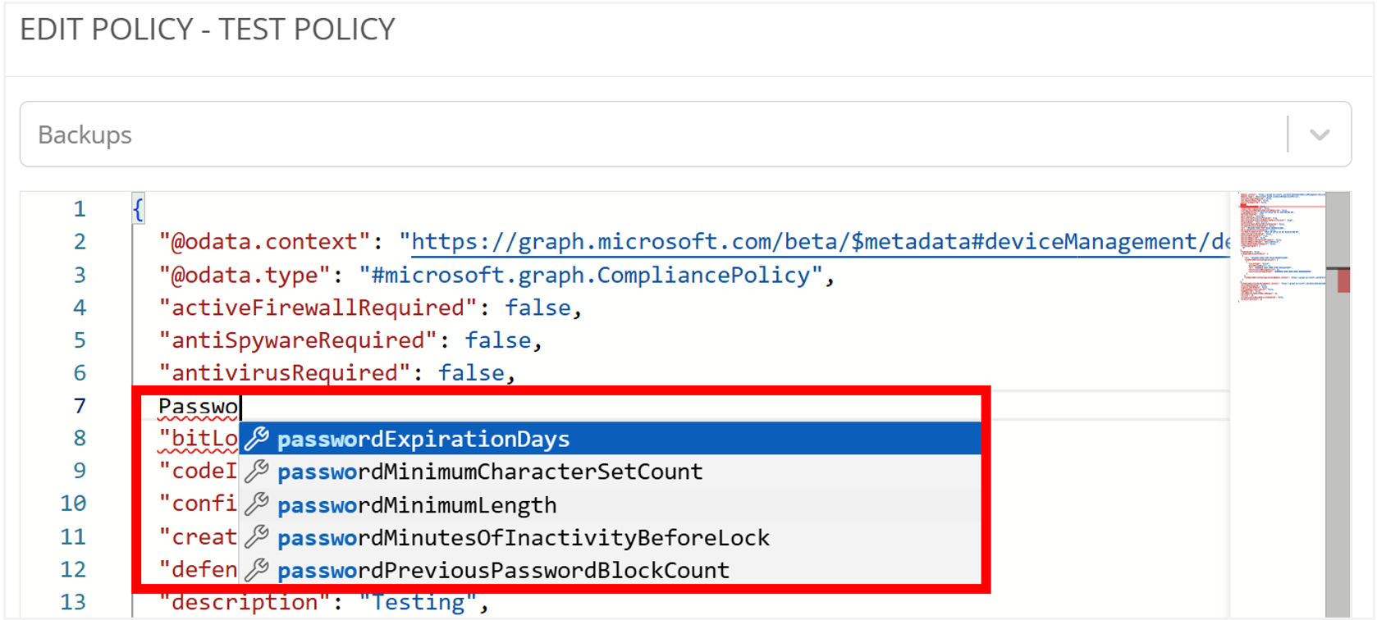Click line number 1 in gutter
1377x620 pixels.
[80, 209]
